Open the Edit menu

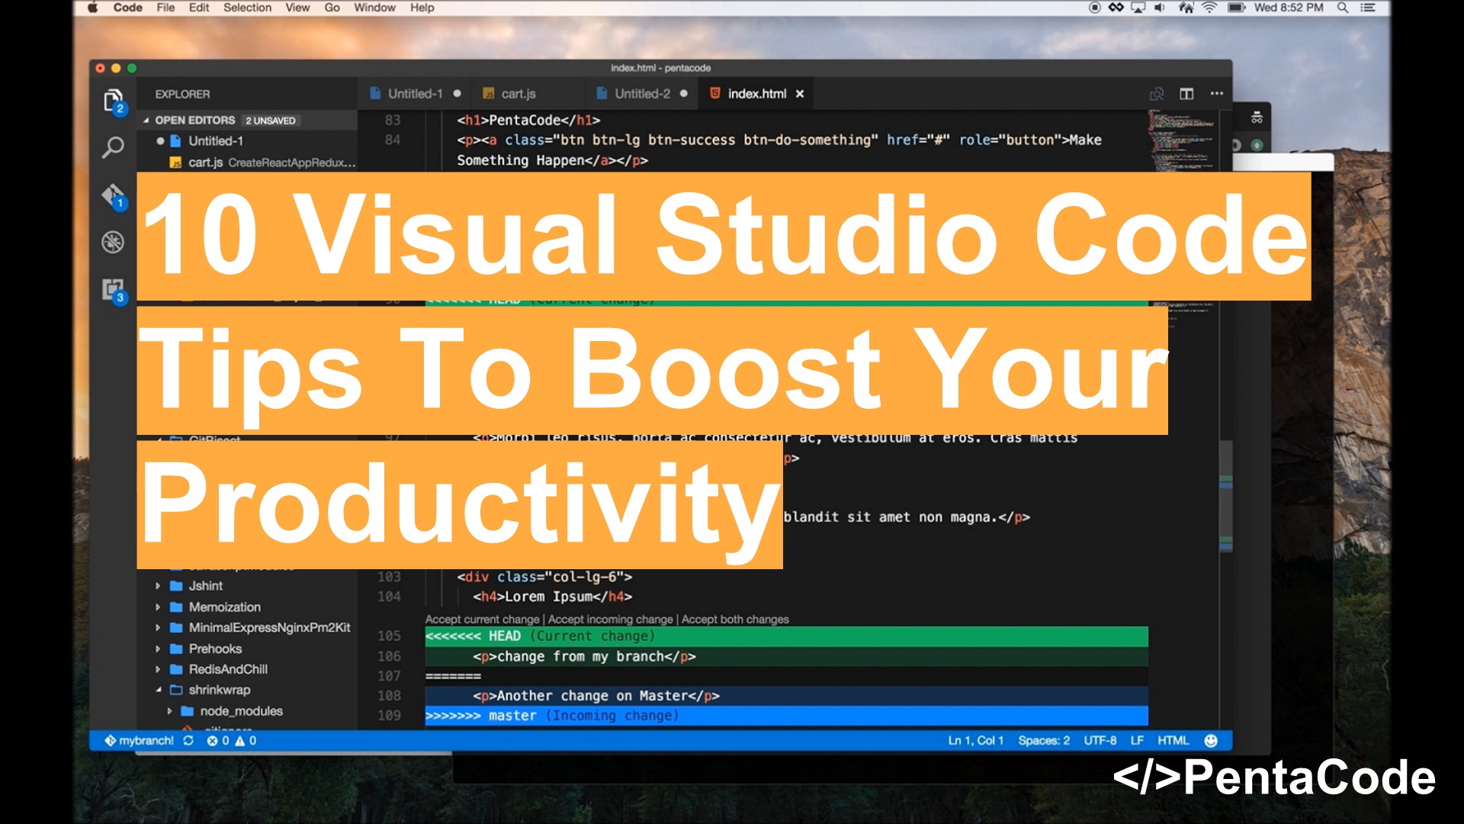pos(198,8)
